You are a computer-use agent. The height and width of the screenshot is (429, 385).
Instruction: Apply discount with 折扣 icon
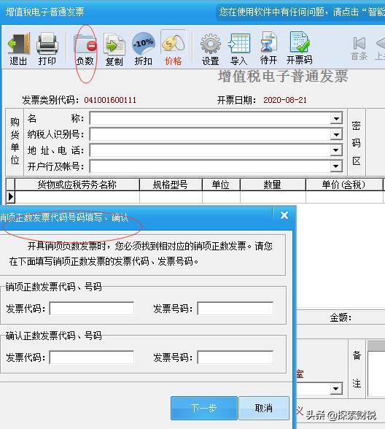[x=143, y=50]
